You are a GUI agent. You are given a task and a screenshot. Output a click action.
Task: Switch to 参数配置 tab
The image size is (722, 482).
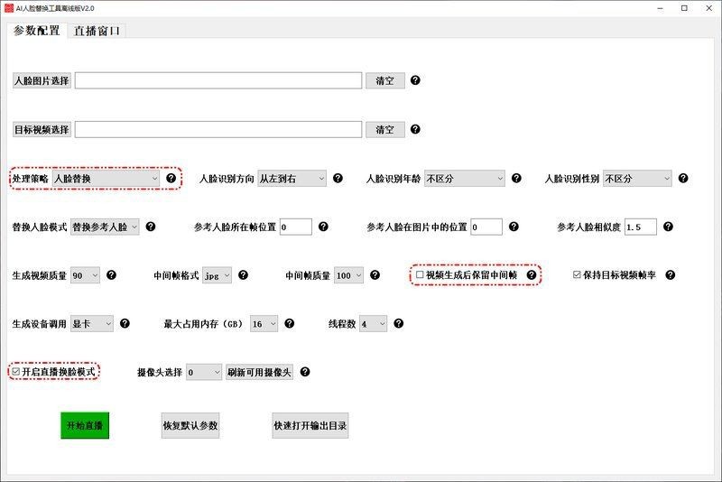click(36, 31)
